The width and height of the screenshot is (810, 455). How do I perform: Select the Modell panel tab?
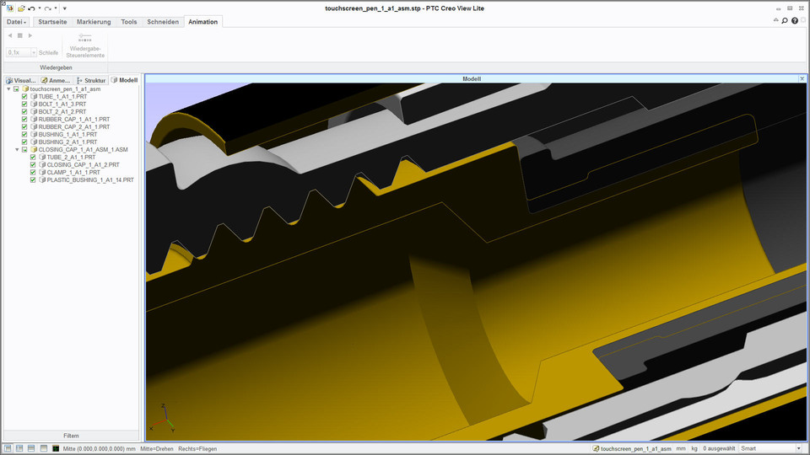click(124, 80)
